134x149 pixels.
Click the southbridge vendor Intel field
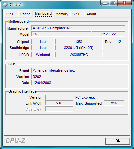pos(43,48)
